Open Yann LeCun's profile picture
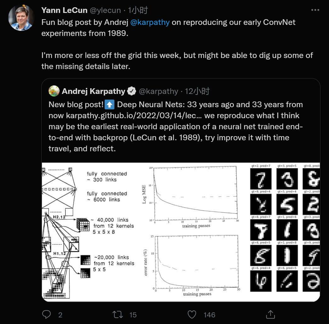329x324 pixels. [x=21, y=18]
